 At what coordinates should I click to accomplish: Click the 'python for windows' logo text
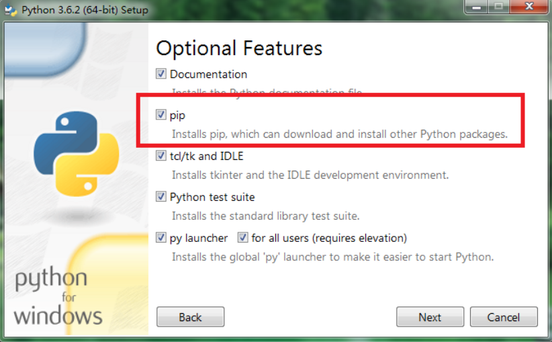point(58,296)
